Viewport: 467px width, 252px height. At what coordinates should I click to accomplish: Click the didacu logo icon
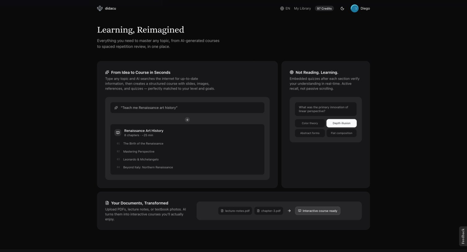[100, 8]
